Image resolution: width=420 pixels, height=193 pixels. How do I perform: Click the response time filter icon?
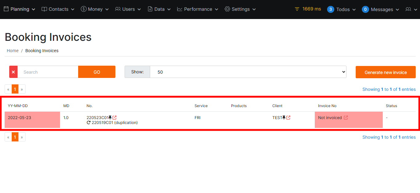[297, 9]
